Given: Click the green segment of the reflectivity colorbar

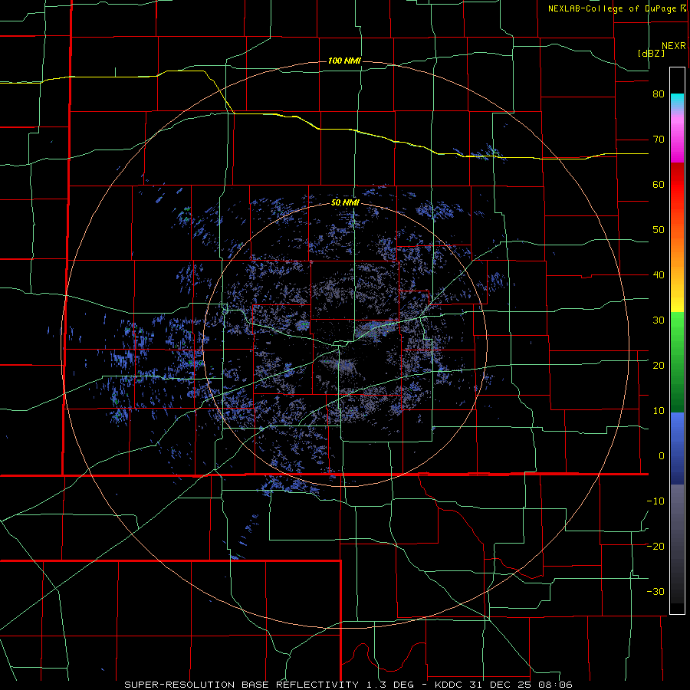Looking at the screenshot, I should point(677,362).
